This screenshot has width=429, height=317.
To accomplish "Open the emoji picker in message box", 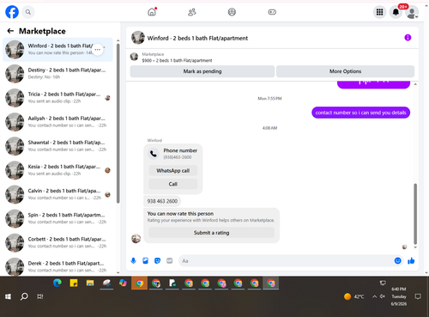I will coord(398,260).
